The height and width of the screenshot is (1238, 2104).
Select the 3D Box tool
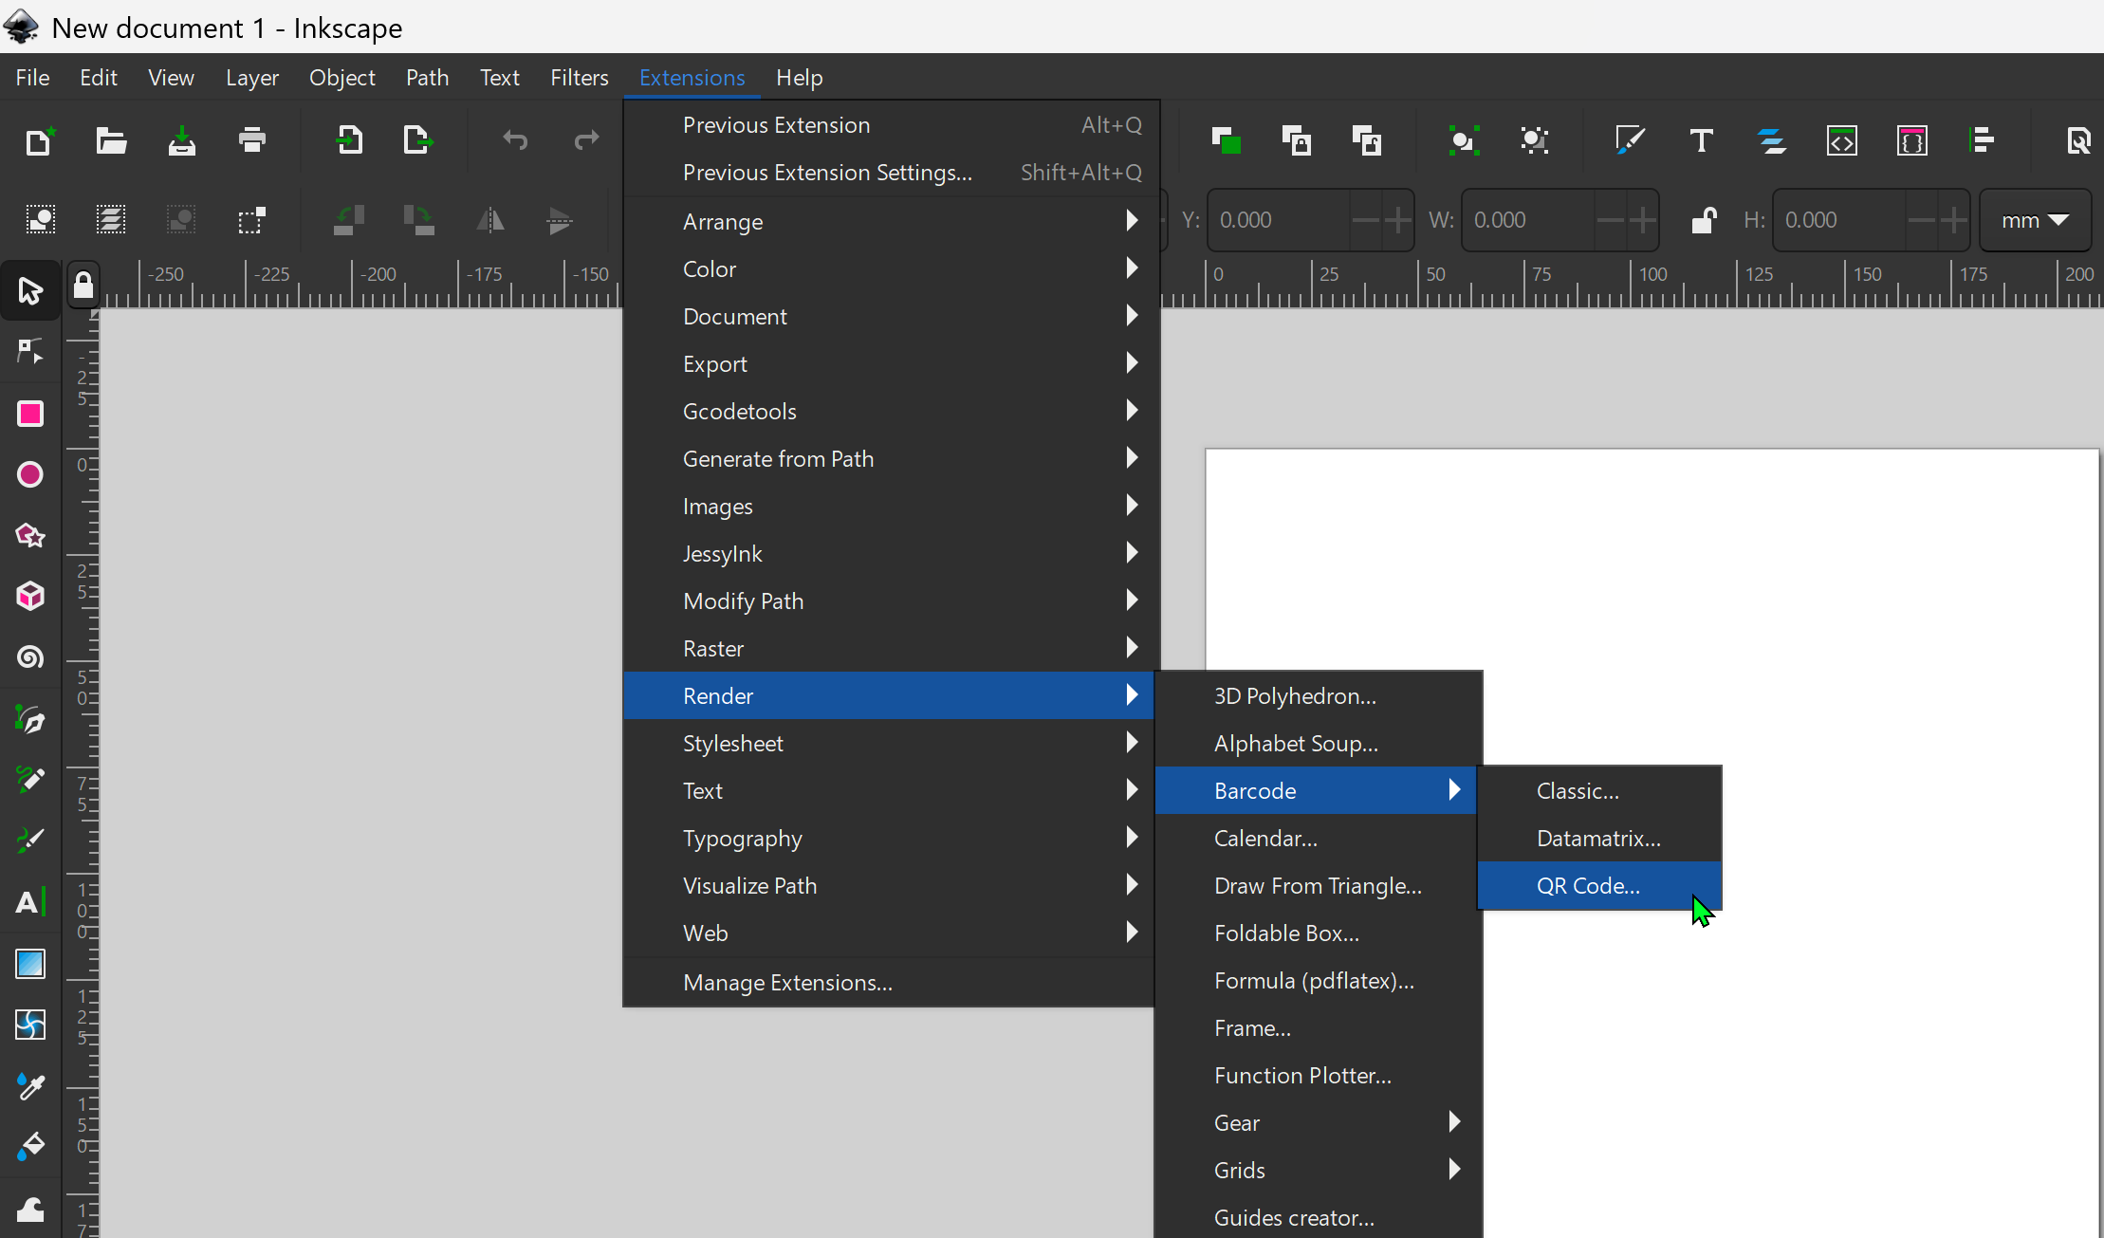[x=30, y=596]
